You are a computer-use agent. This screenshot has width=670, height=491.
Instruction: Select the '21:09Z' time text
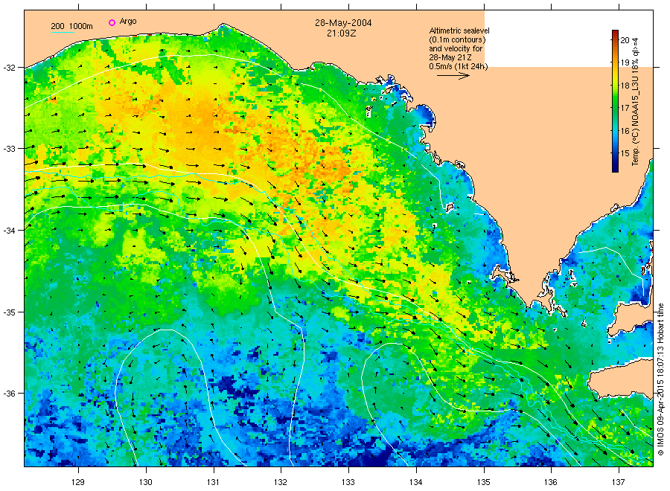[x=342, y=33]
